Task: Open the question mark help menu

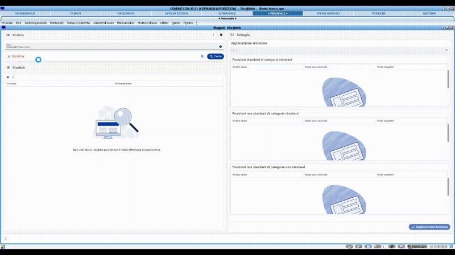Action: 197,23
